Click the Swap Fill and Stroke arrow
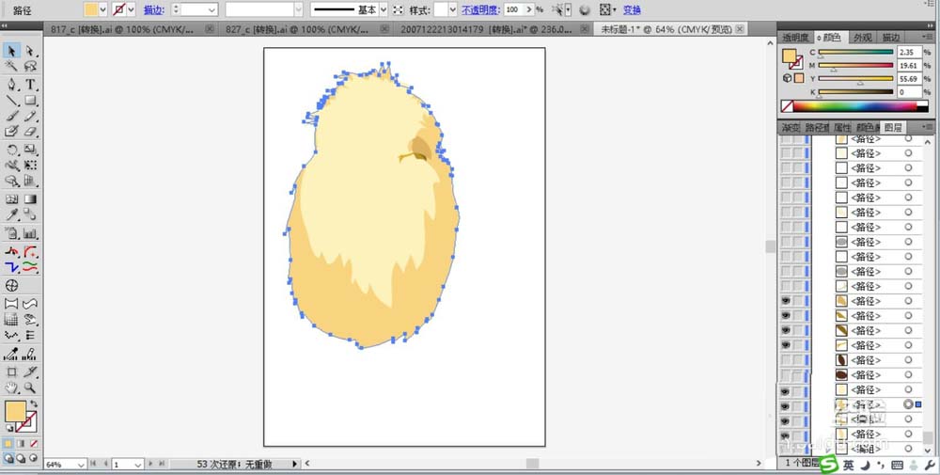This screenshot has width=940, height=475. 34,404
